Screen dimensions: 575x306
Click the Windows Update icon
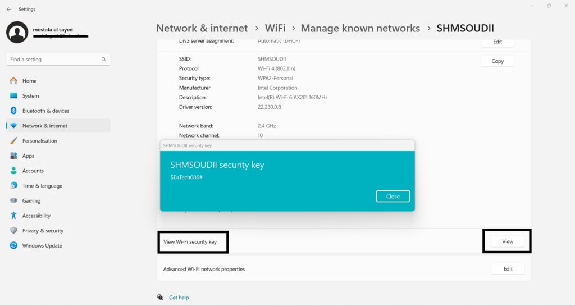[x=13, y=246]
